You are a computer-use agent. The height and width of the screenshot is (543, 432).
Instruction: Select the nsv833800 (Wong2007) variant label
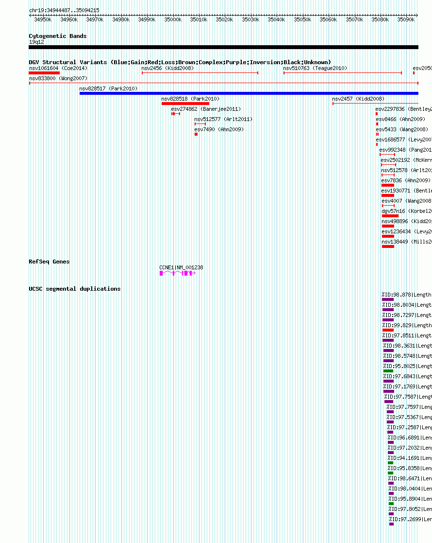pyautogui.click(x=58, y=78)
